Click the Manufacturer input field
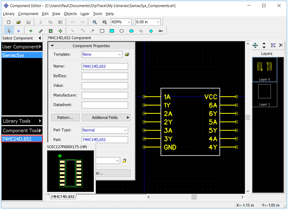Image resolution: width=288 pixels, height=209 pixels. (x=105, y=95)
